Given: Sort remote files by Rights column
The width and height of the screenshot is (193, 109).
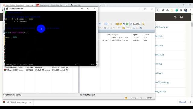Looking at the screenshot, I should pyautogui.click(x=135, y=35).
